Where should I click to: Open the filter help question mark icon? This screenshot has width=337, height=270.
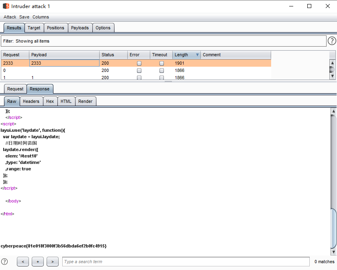pos(332,41)
